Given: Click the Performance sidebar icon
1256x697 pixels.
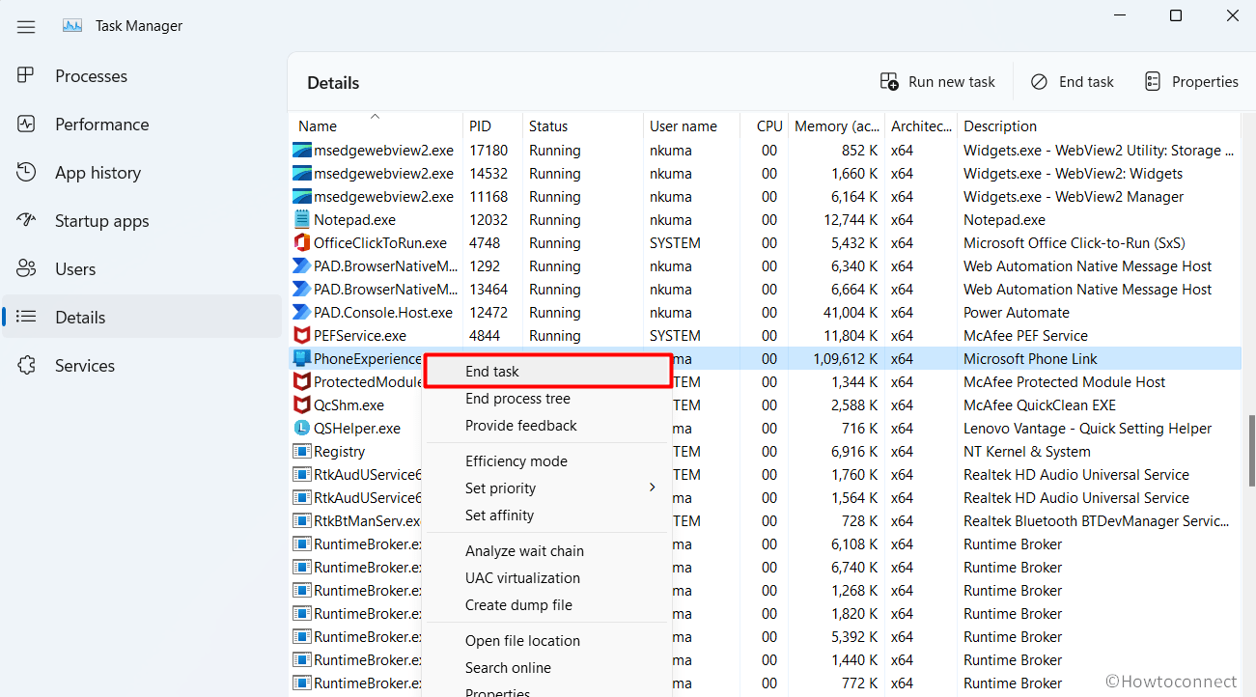Looking at the screenshot, I should (26, 124).
